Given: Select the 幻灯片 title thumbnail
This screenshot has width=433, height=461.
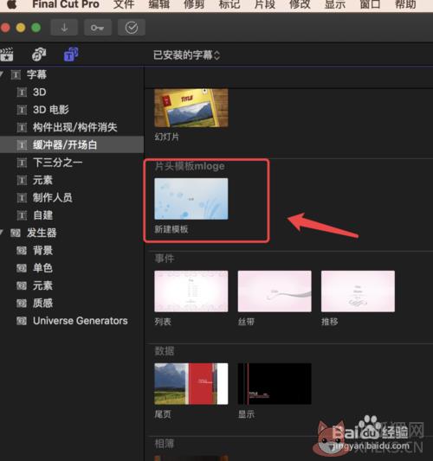Looking at the screenshot, I should tap(191, 108).
